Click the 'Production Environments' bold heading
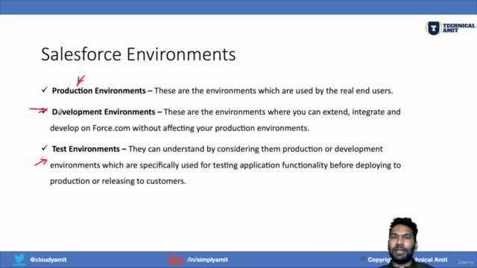477x268 pixels. [x=99, y=91]
